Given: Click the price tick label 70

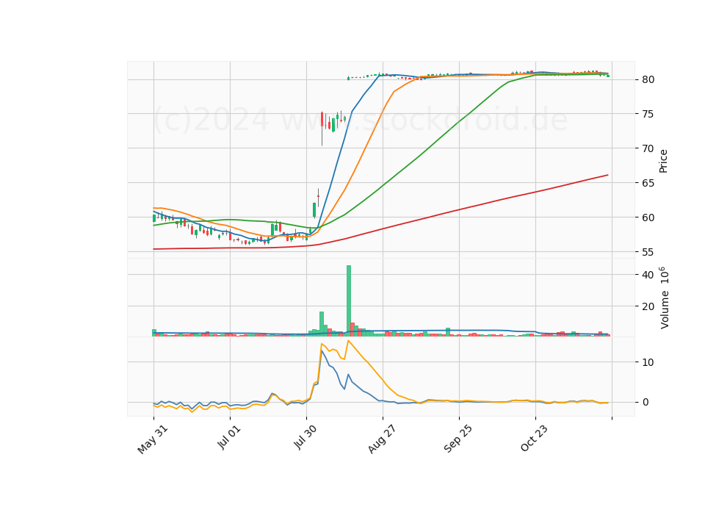Looking at the screenshot, I should pos(648,148).
